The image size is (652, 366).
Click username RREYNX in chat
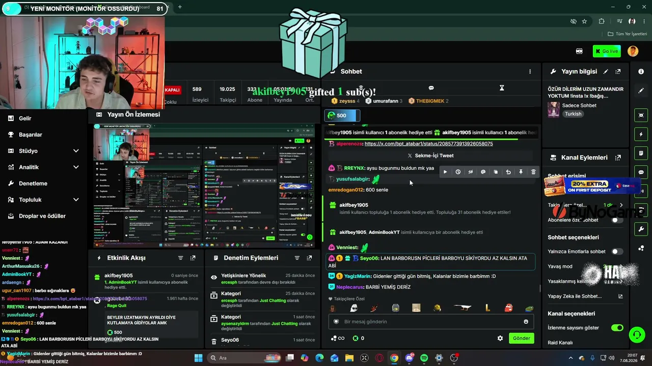pyautogui.click(x=354, y=168)
